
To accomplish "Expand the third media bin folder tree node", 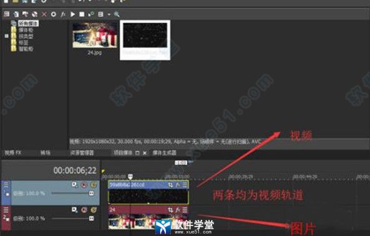I will (7, 36).
